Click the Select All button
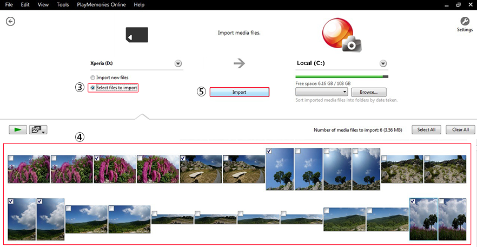 [427, 130]
